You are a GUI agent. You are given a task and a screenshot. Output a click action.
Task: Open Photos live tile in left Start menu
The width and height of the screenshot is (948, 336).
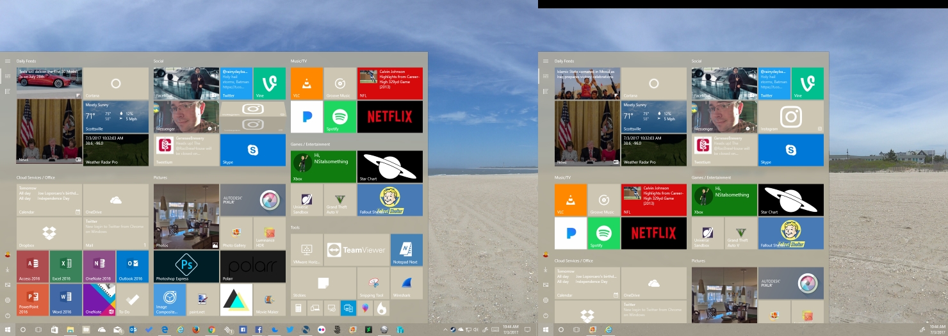(186, 216)
